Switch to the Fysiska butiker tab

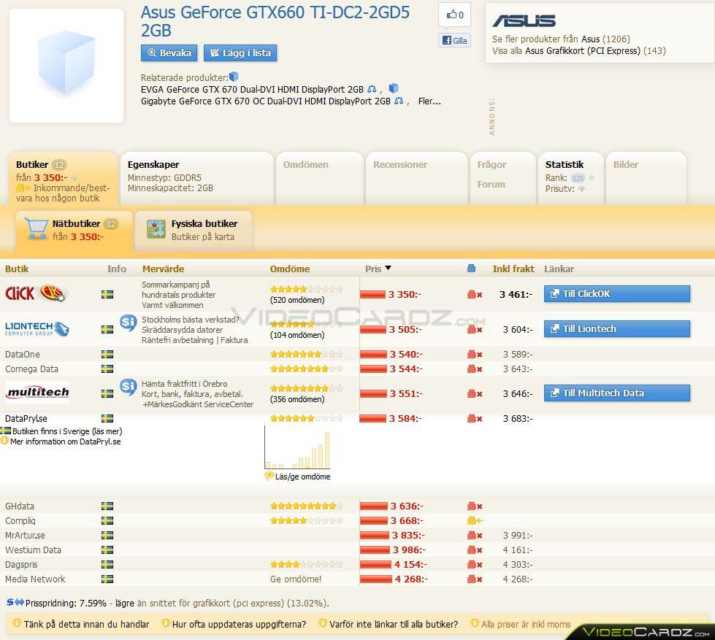point(204,224)
